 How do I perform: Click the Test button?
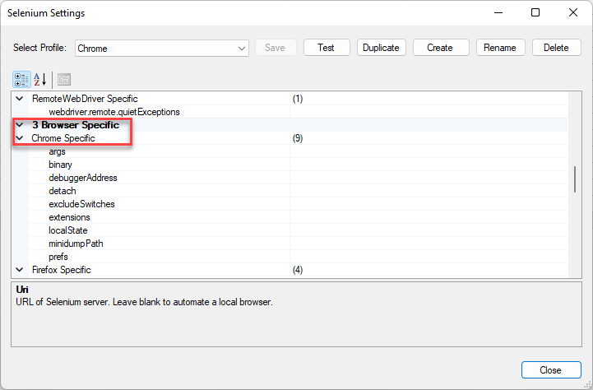(x=326, y=48)
